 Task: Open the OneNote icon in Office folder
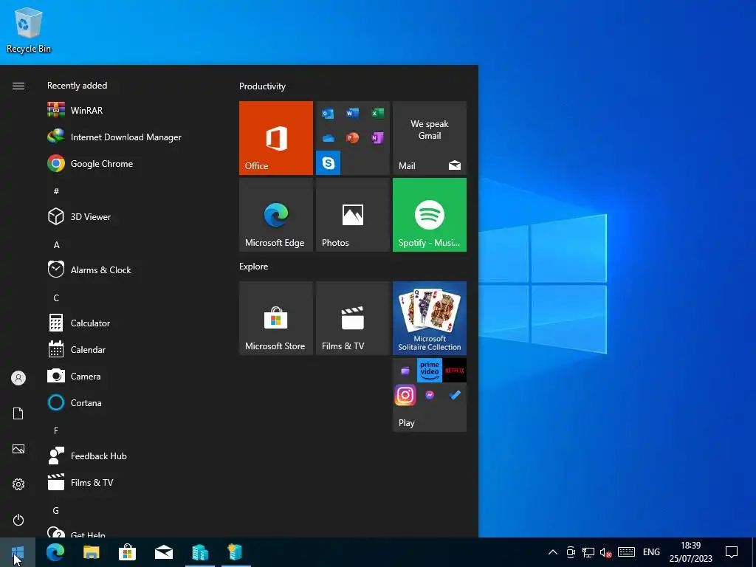coord(377,138)
